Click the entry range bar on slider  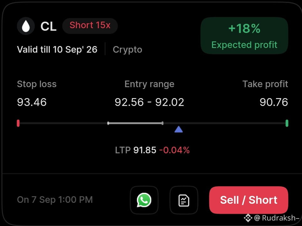[x=135, y=123]
